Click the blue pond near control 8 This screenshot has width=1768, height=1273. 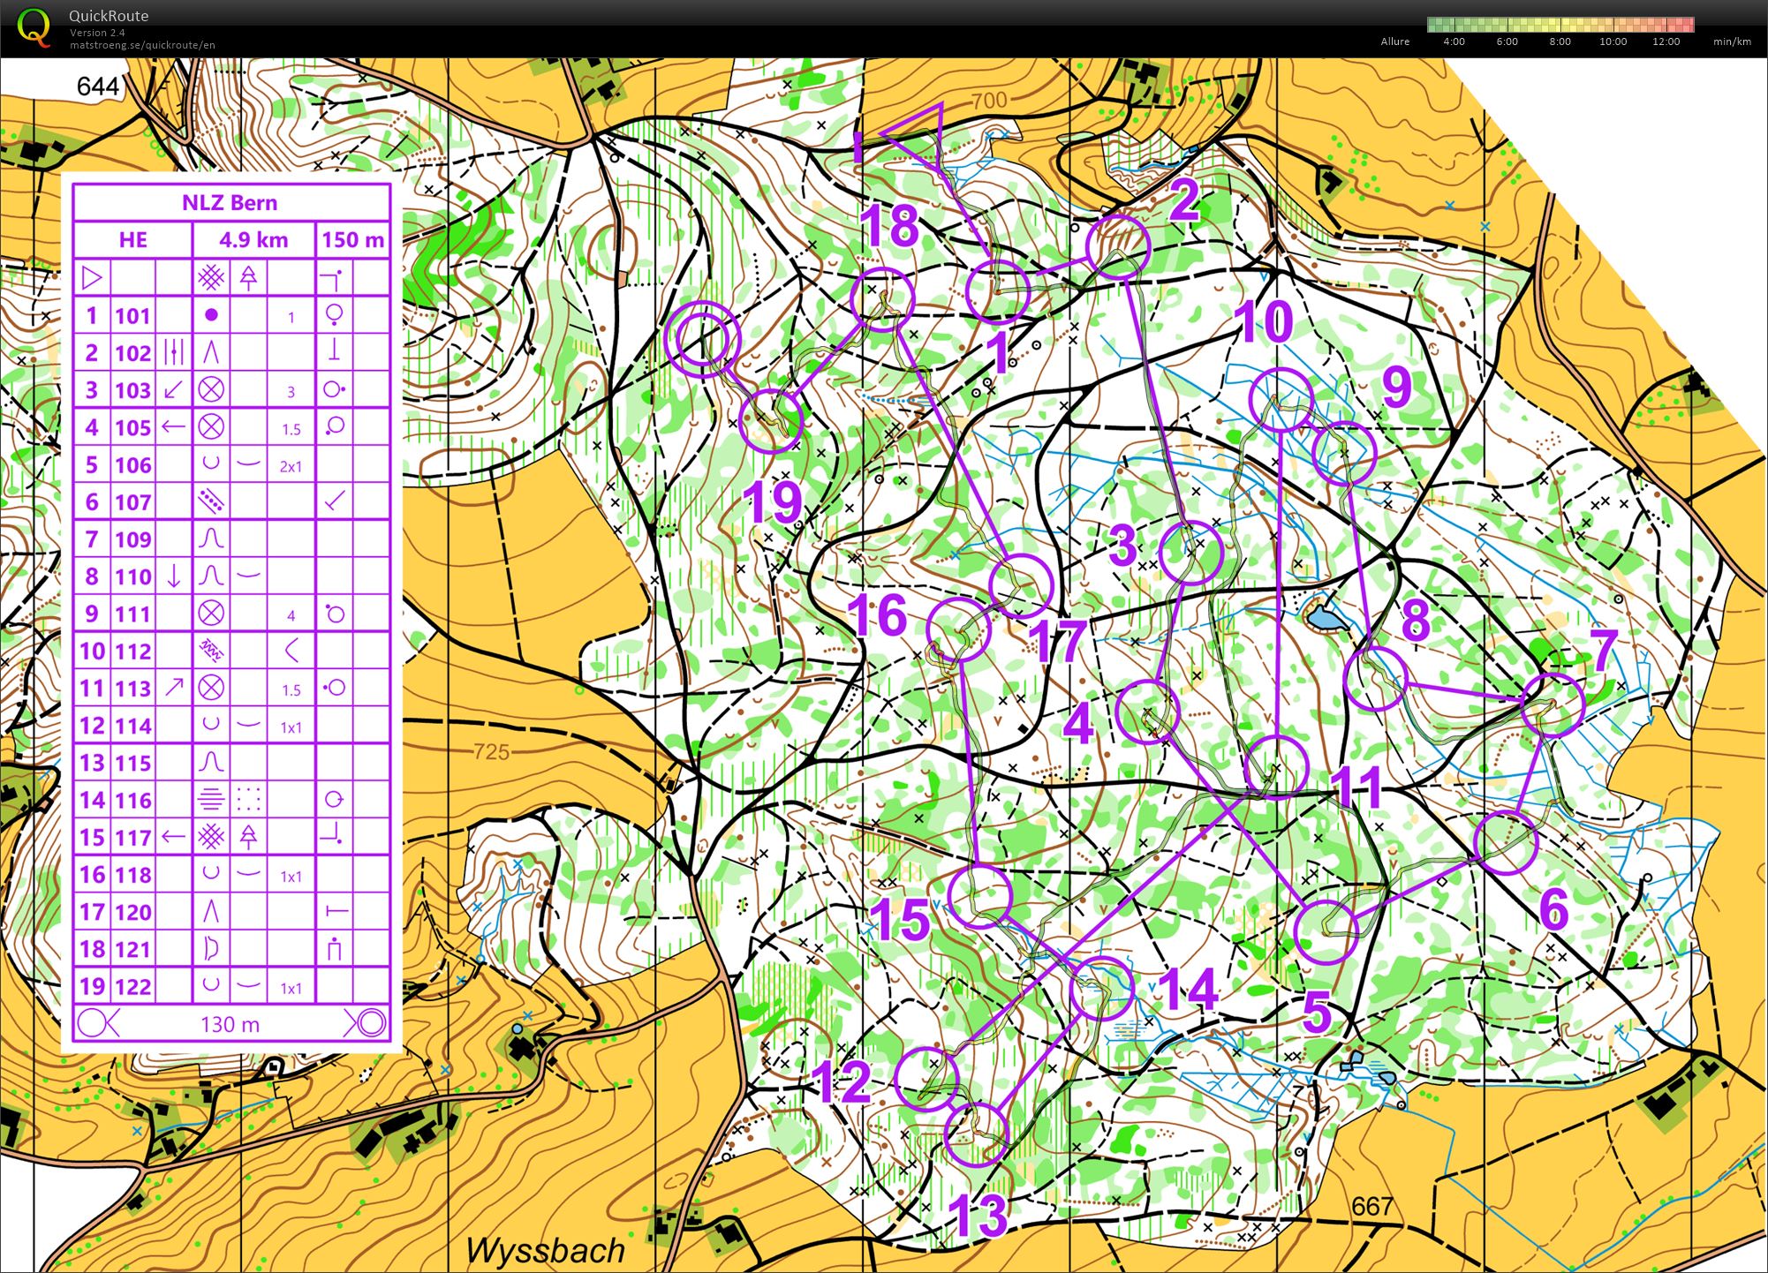pos(1323,616)
